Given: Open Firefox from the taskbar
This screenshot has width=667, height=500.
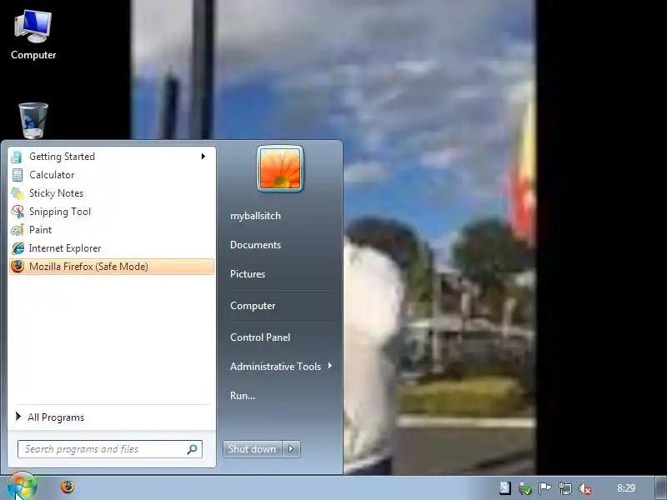Looking at the screenshot, I should click(68, 487).
